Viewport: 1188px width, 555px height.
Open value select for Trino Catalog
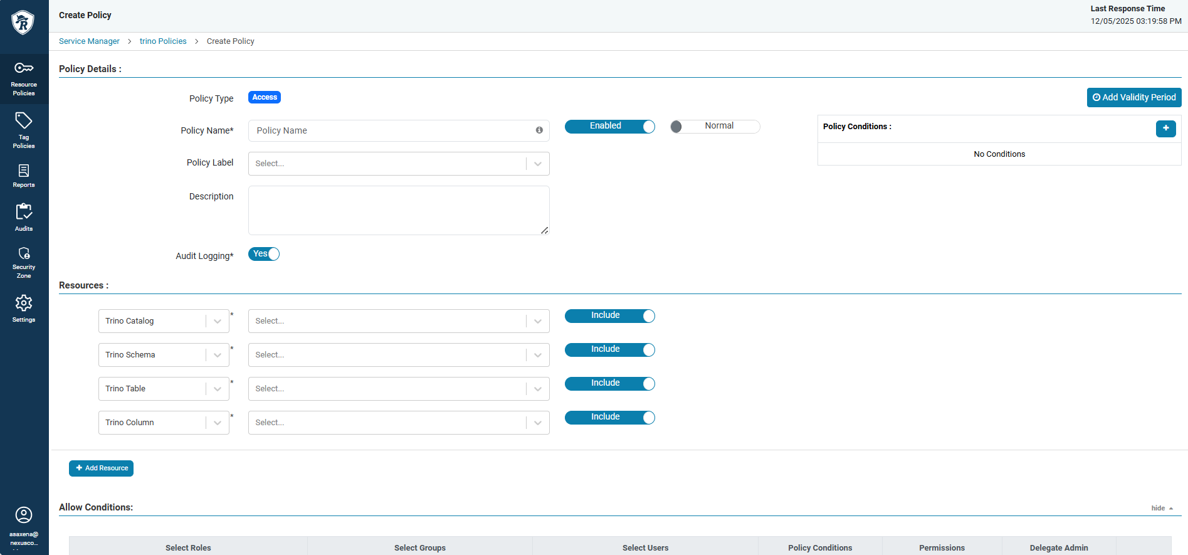399,321
